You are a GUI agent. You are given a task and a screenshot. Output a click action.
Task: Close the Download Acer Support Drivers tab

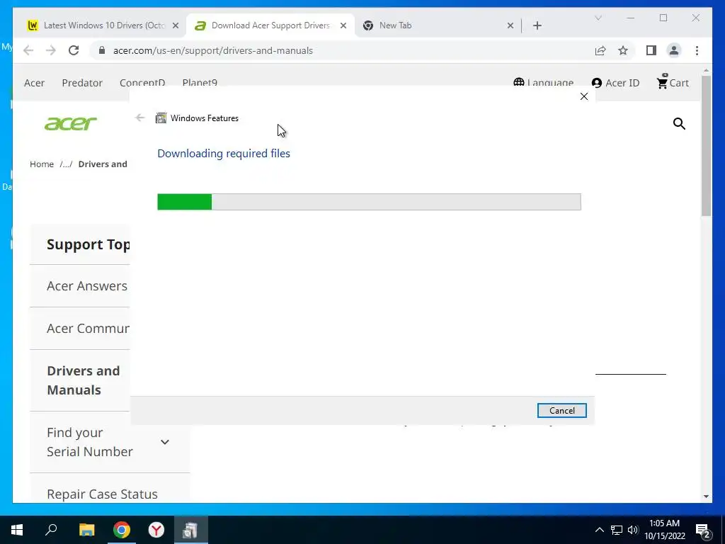(343, 25)
